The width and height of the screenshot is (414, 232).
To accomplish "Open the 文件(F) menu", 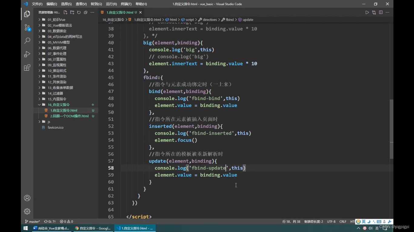I will [37, 4].
